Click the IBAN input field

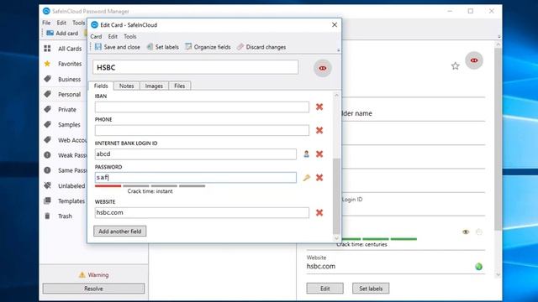point(202,107)
